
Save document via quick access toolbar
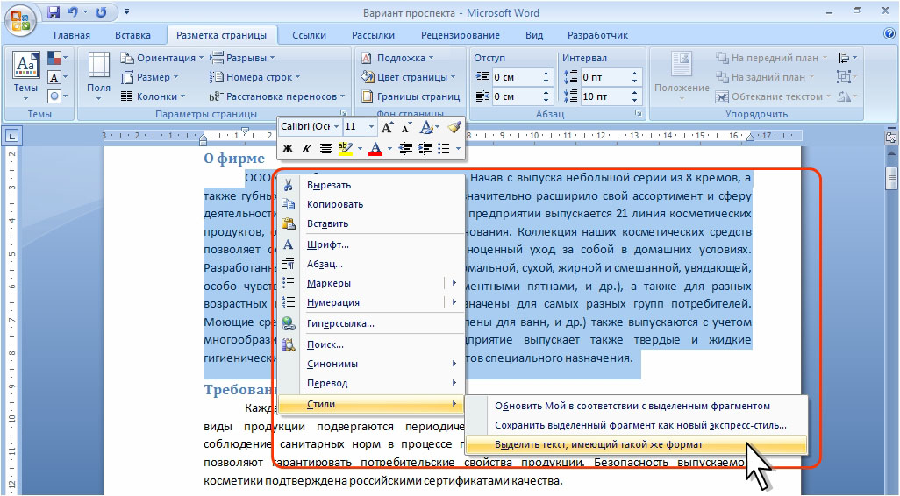[x=54, y=12]
